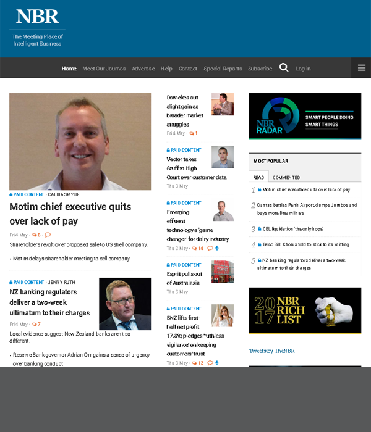Click the 2017 NBR Rich List banner
The height and width of the screenshot is (432, 371).
[305, 310]
